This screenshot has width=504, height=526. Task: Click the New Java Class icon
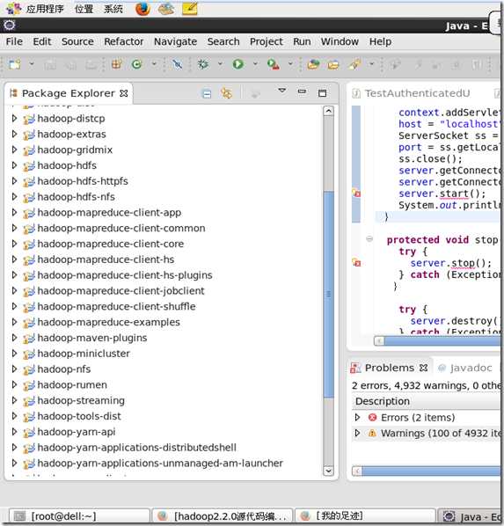[136, 64]
